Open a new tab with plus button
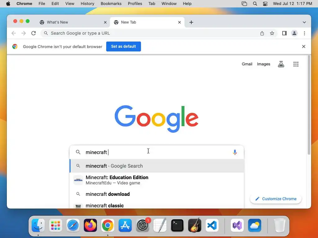Image resolution: width=318 pixels, height=238 pixels. tap(191, 22)
